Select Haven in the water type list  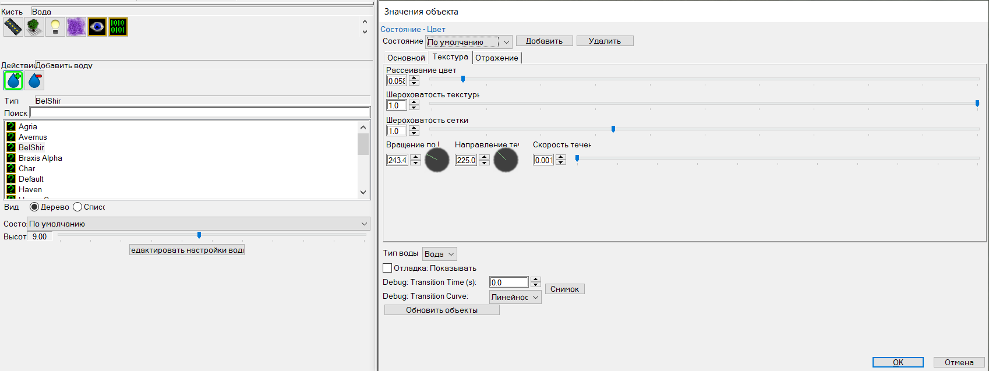pos(30,189)
